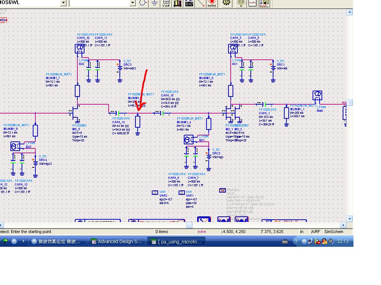Click the vertical scrollbar up arrow

349,12
